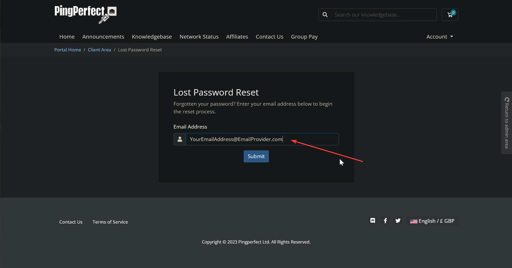Click the user icon beside email field
512x268 pixels.
(x=180, y=139)
